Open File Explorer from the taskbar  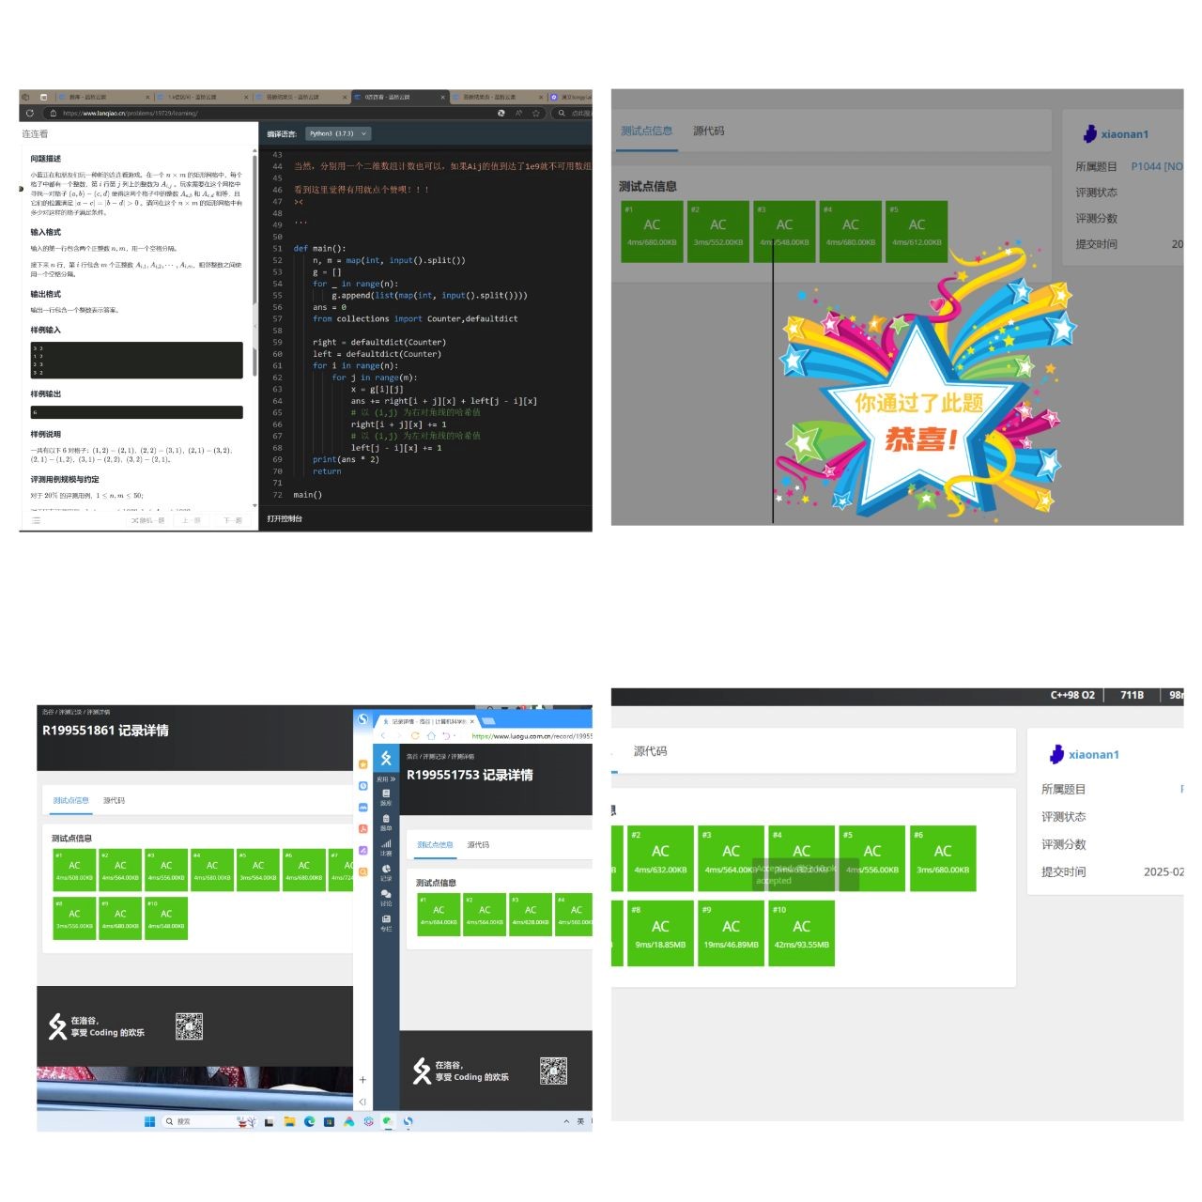[x=289, y=1121]
